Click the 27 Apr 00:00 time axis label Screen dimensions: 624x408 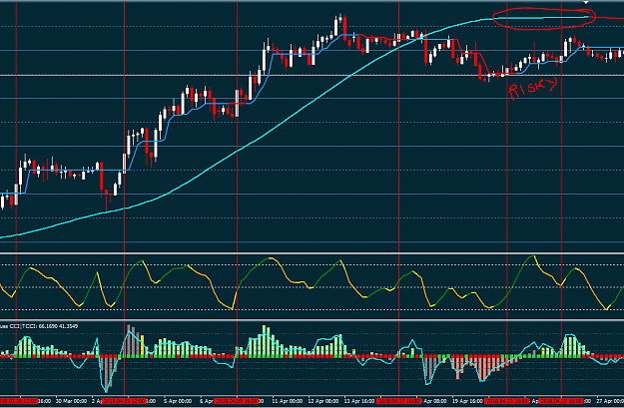[610, 401]
